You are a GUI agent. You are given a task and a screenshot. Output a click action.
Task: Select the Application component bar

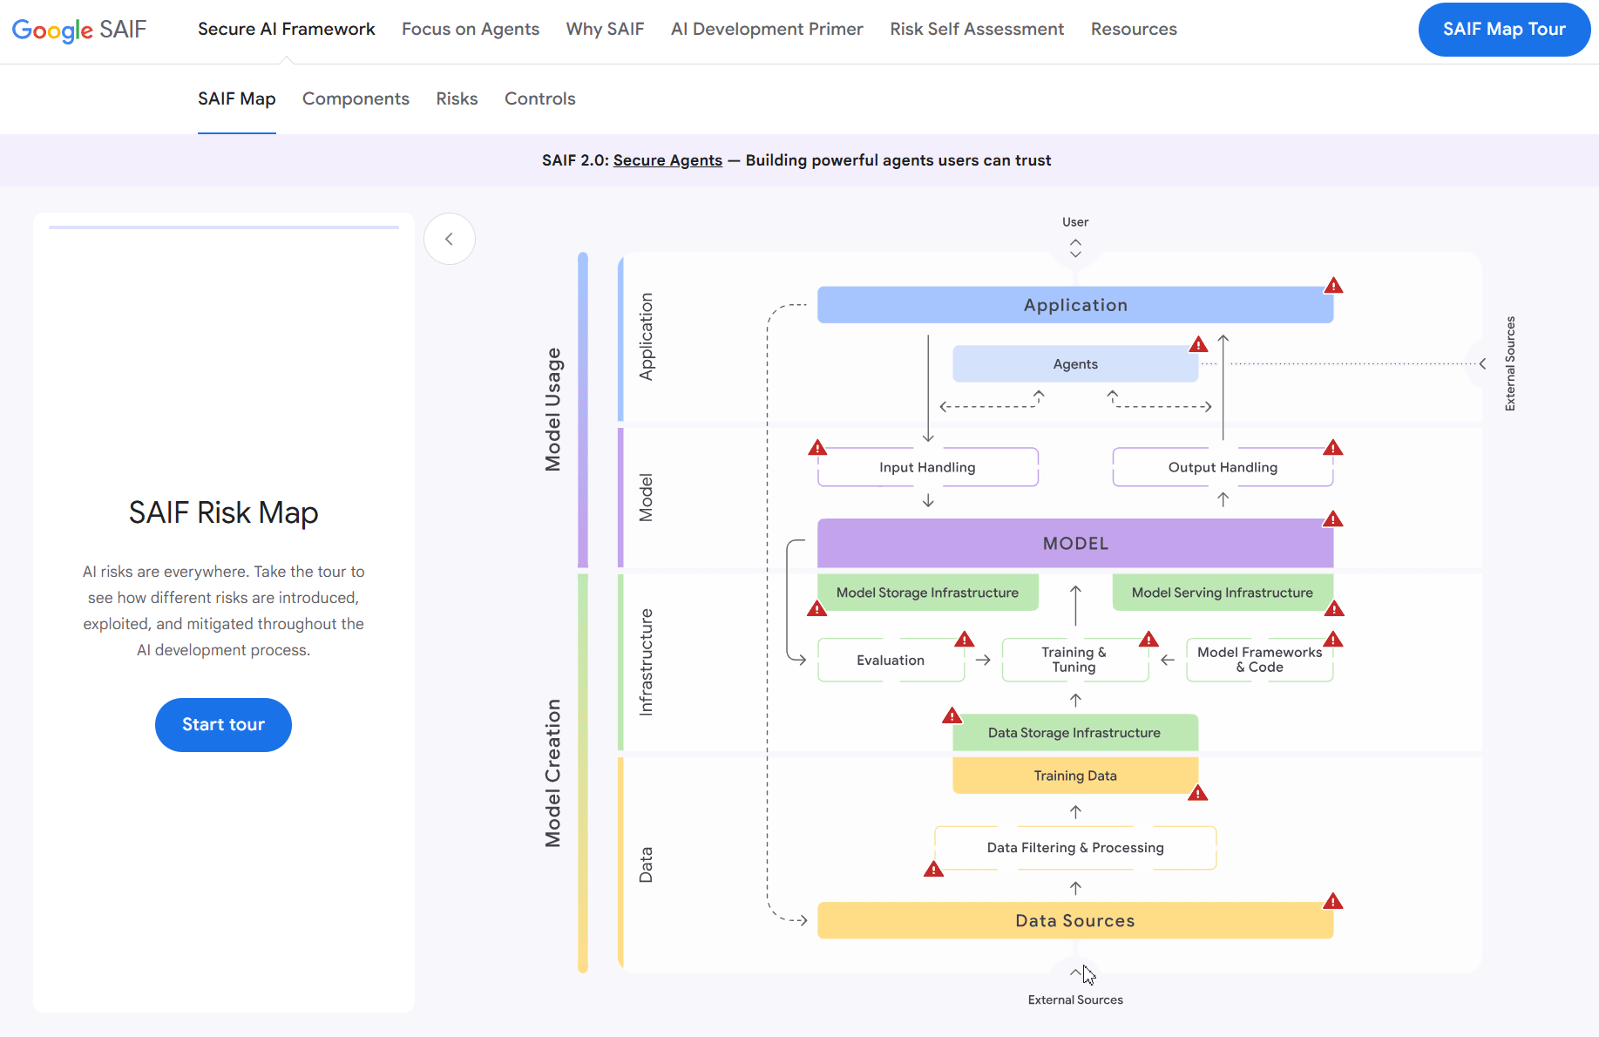click(1075, 305)
